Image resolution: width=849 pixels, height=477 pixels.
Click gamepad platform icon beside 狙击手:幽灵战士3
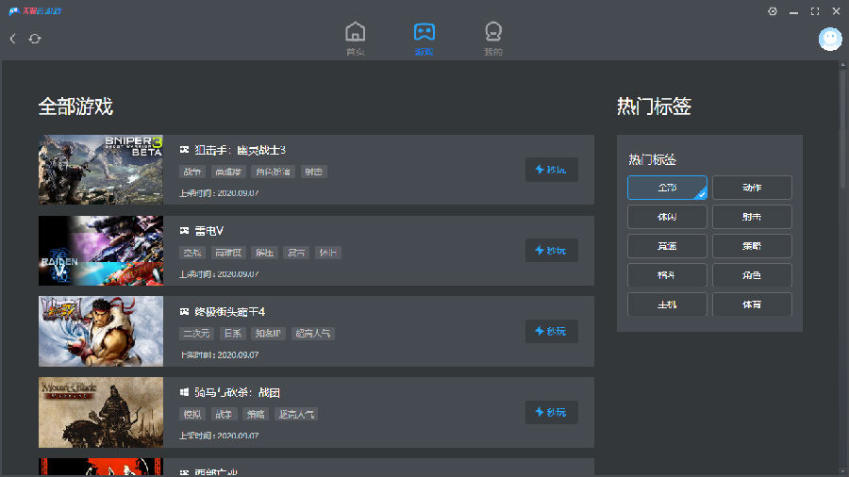tap(184, 150)
